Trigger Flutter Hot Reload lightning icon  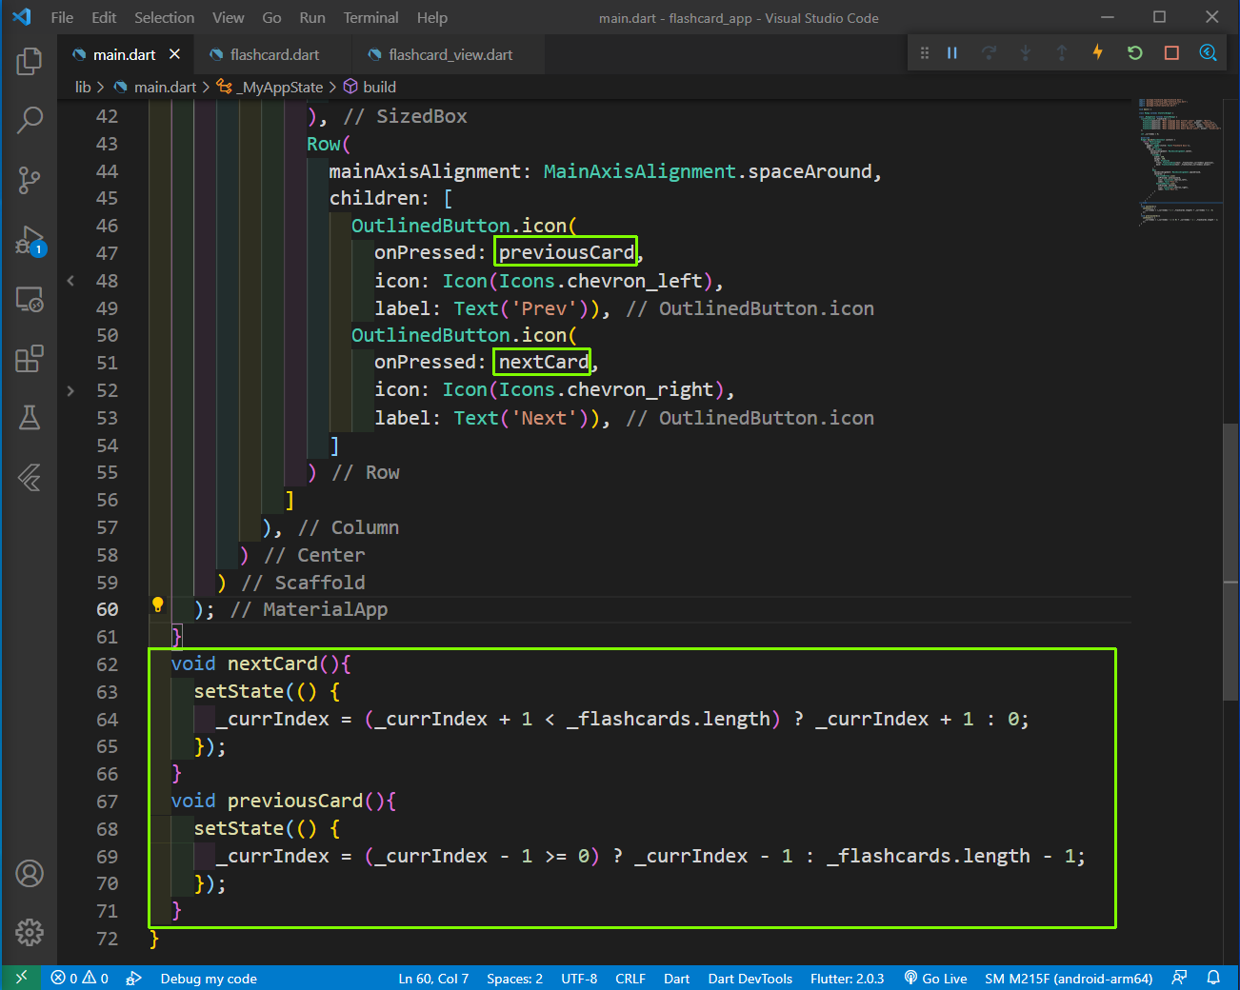1097,52
